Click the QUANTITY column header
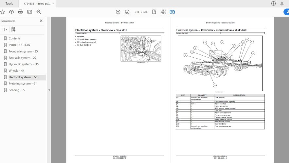Viewport: 289px width, 163px height. [x=202, y=95]
